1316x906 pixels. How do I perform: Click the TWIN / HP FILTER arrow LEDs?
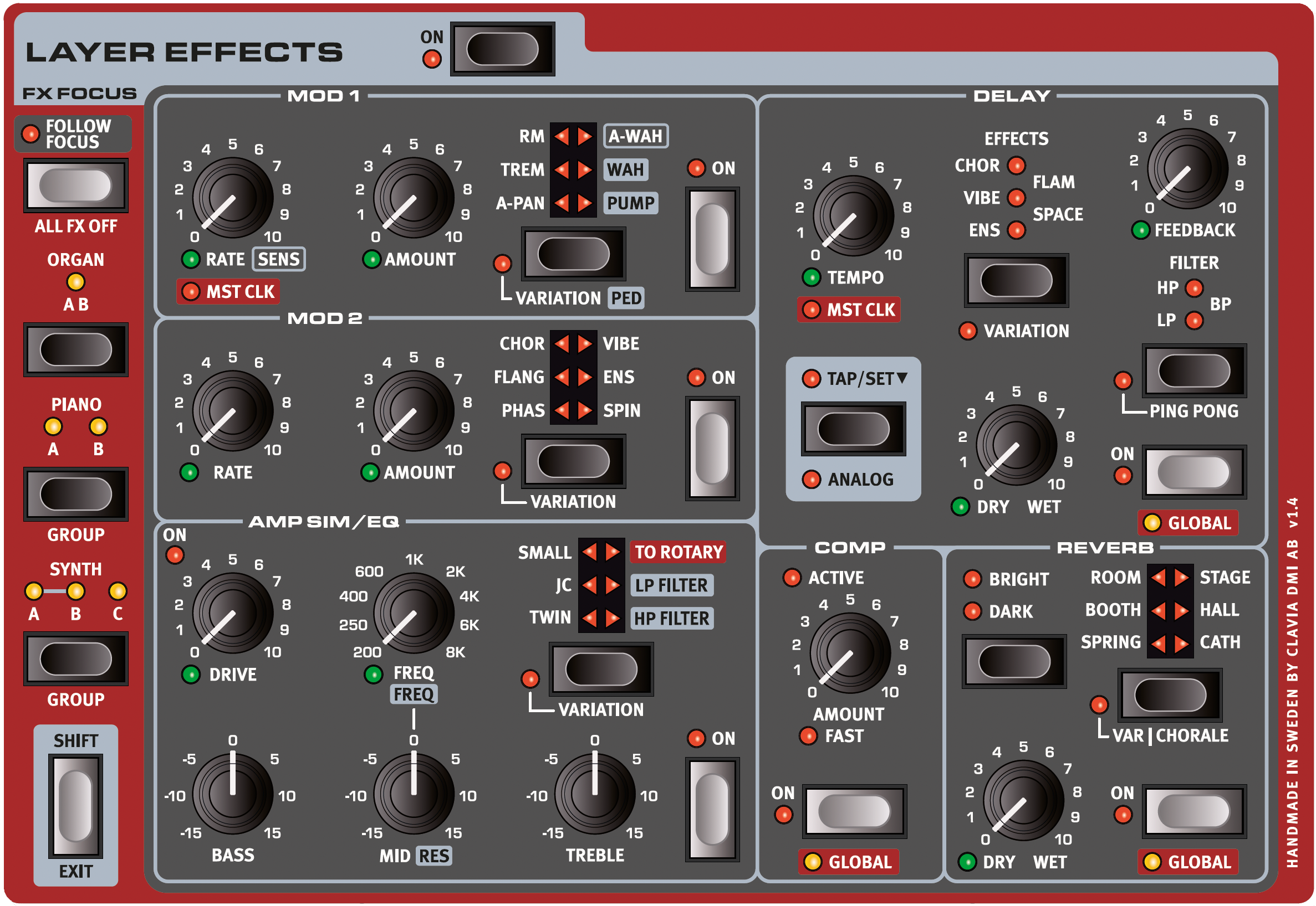(x=600, y=617)
